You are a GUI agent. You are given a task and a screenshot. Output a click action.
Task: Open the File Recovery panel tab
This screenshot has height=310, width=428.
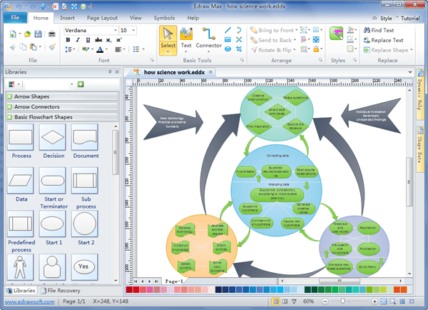click(x=61, y=291)
